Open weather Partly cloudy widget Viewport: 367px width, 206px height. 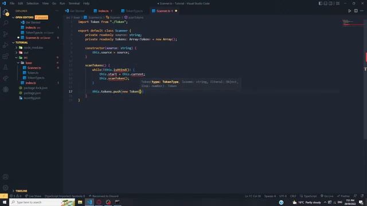pos(307,202)
